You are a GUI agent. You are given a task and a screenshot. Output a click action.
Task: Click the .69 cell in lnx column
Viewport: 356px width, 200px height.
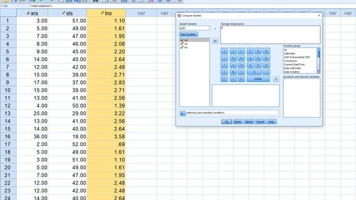tap(106, 144)
